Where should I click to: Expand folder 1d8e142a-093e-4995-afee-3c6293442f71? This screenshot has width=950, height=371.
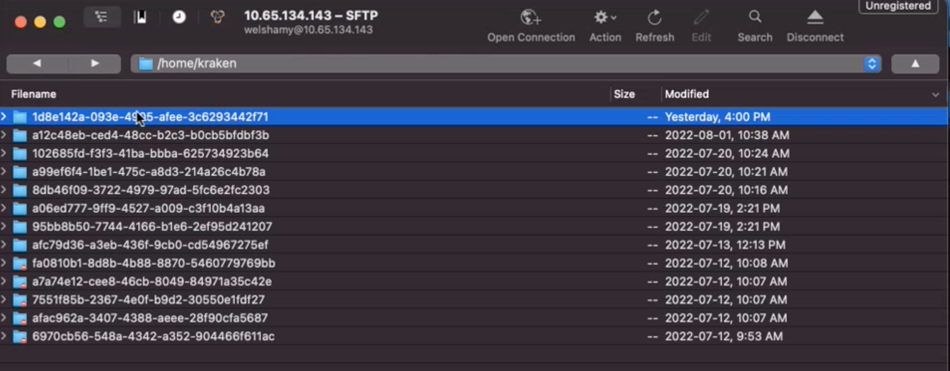4,116
